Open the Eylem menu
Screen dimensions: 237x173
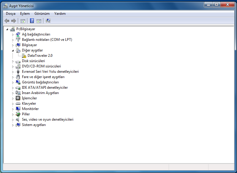(25, 14)
